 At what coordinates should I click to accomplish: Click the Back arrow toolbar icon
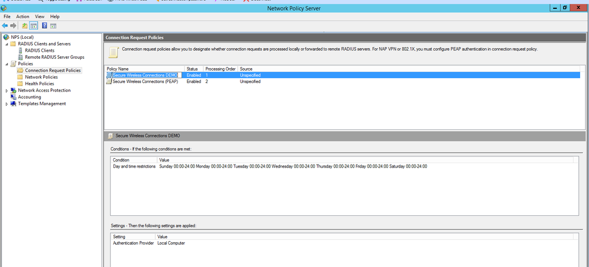tap(5, 26)
